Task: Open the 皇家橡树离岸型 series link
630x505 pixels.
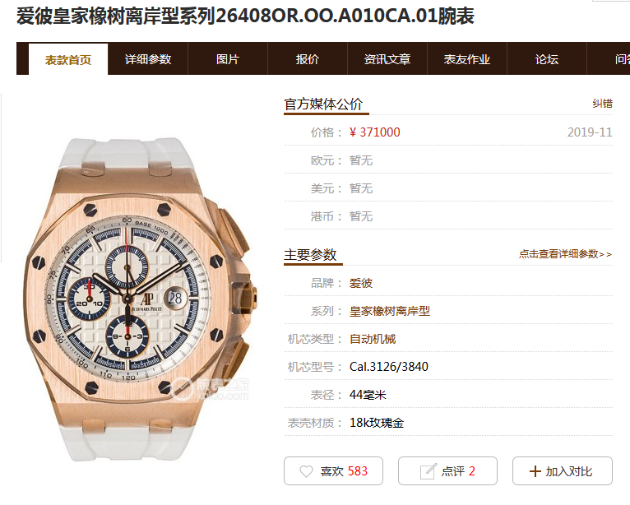Action: (390, 311)
